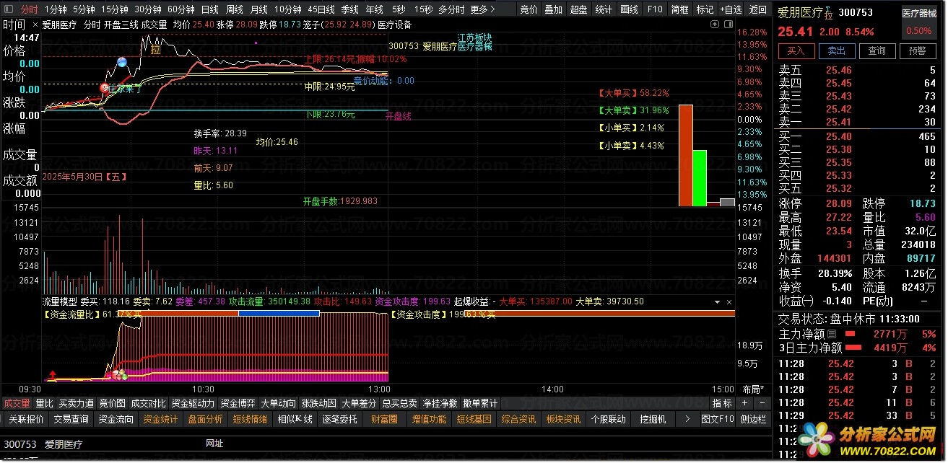The width and height of the screenshot is (948, 463).
Task: Select the 成交量 indicator tab
Action: (x=17, y=403)
